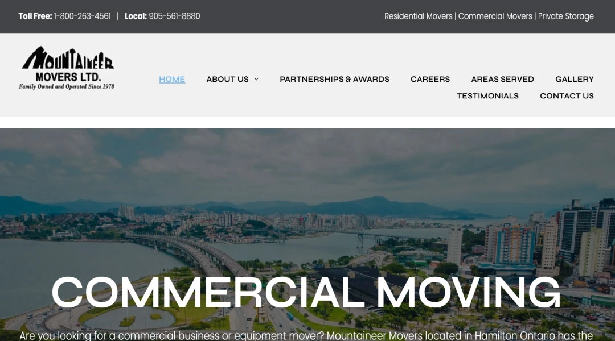Open the PARTNERSHIPS & AWARDS page
The image size is (615, 341).
334,79
